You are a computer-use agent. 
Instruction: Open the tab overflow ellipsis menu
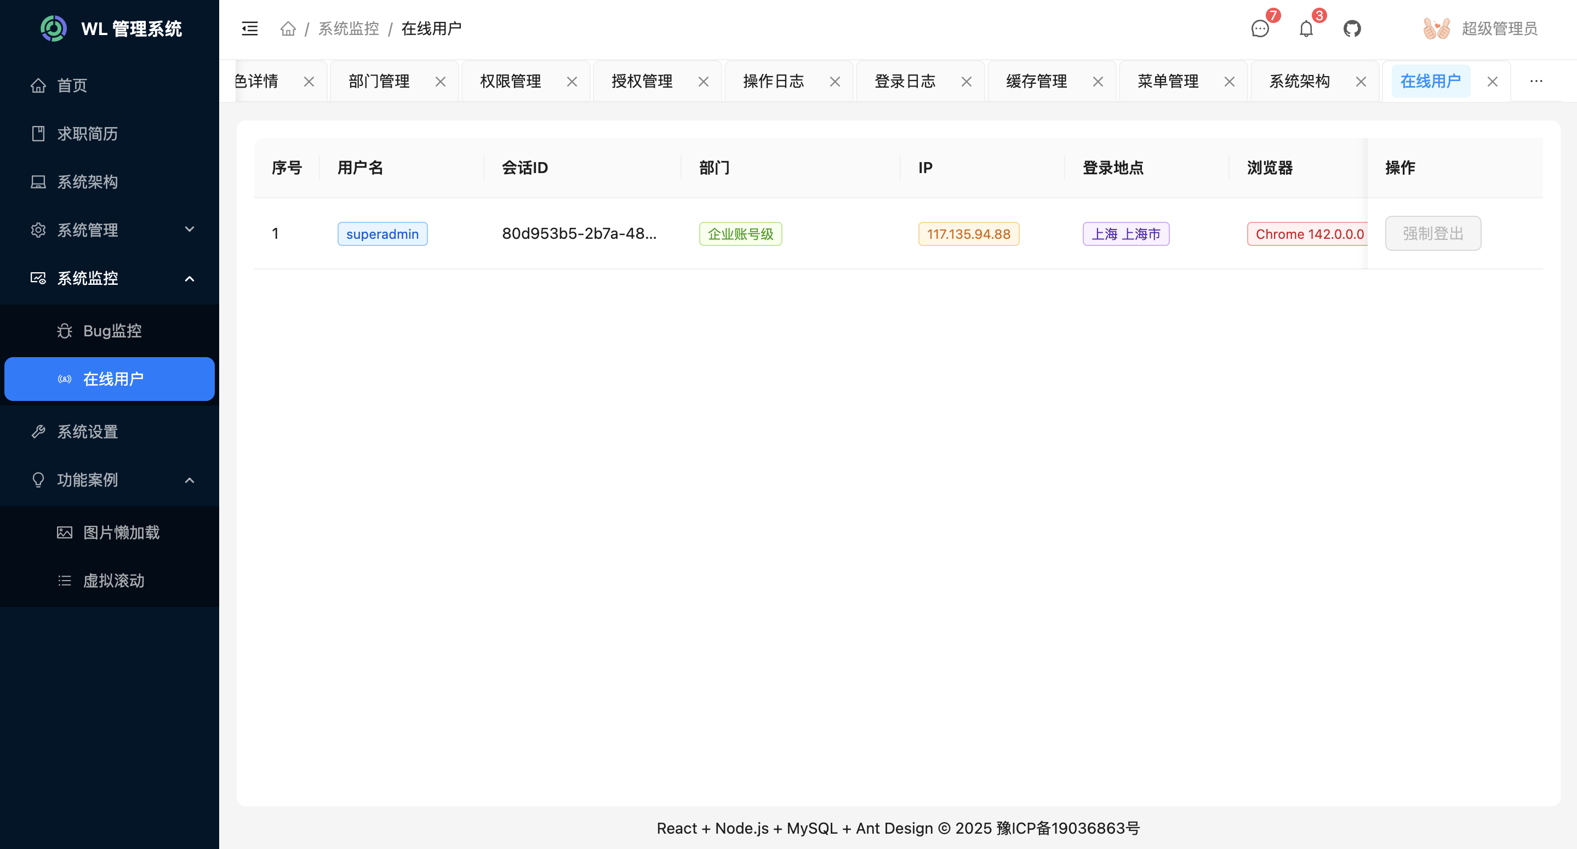pyautogui.click(x=1536, y=80)
